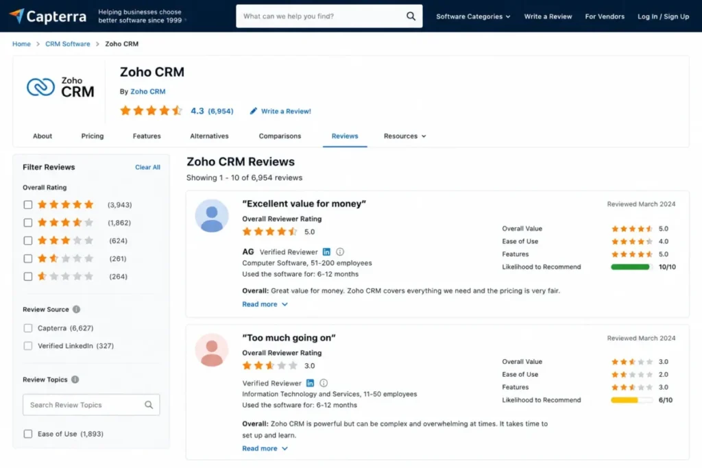Check the Verified LinkedIn (327) filter
The height and width of the screenshot is (468, 702).
[27, 346]
